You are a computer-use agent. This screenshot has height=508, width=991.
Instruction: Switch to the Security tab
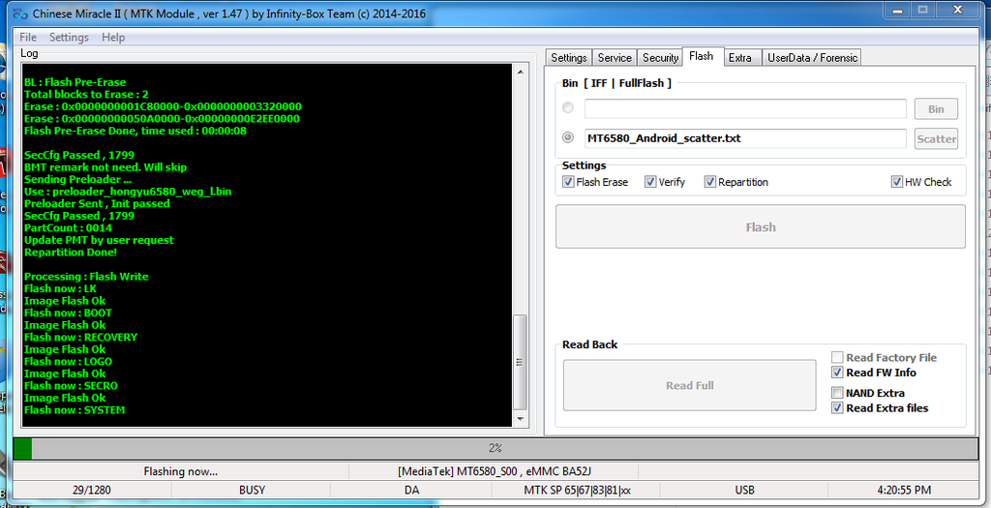[660, 58]
